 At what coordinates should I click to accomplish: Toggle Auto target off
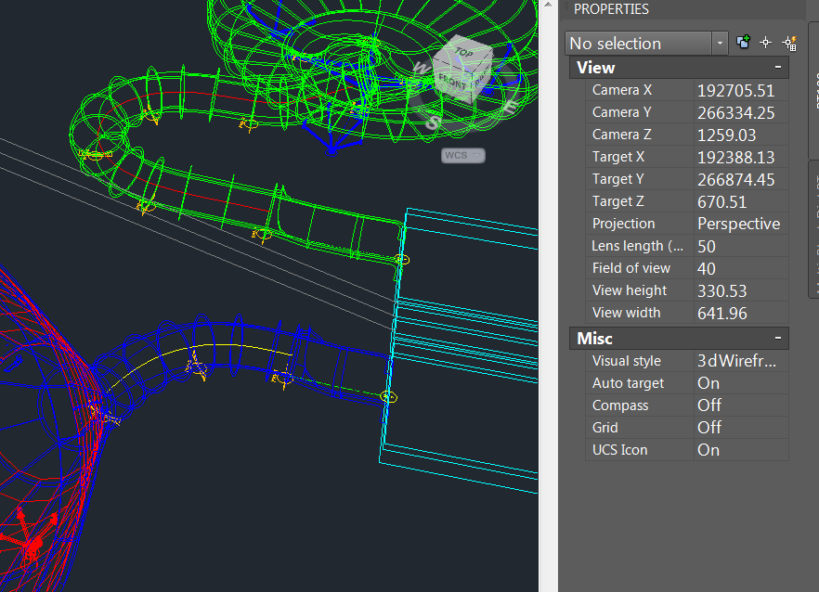click(x=708, y=382)
